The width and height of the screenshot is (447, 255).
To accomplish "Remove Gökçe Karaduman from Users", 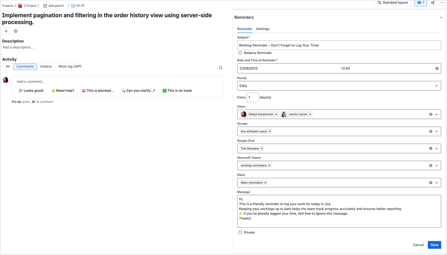I will pos(276,114).
